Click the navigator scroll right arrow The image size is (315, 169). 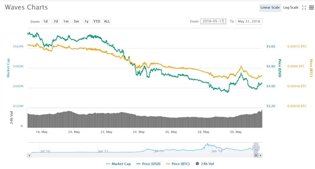(260, 155)
